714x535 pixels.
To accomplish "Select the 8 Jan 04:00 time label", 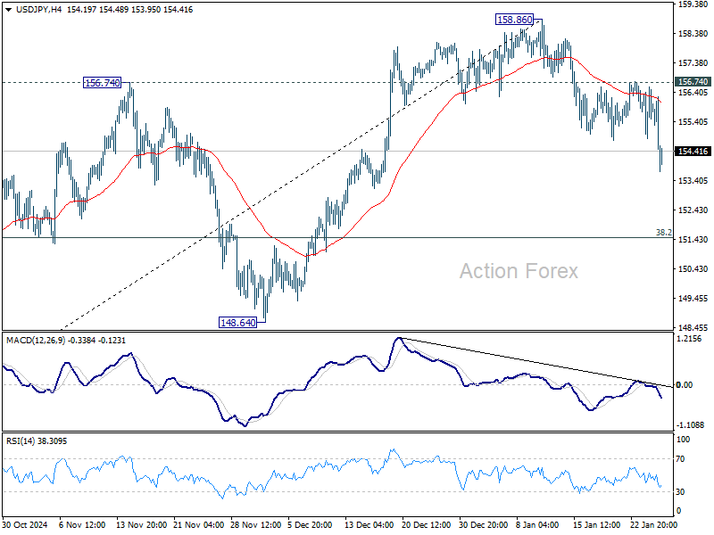I will 537,525.
